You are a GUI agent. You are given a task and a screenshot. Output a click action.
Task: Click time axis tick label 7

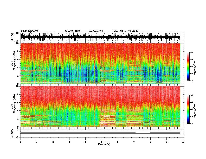(x=134, y=142)
